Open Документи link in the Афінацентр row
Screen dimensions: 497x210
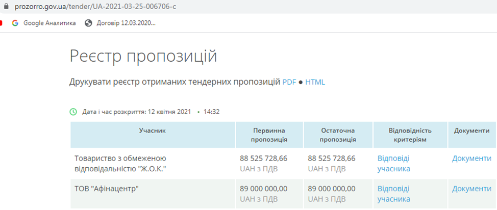click(471, 189)
